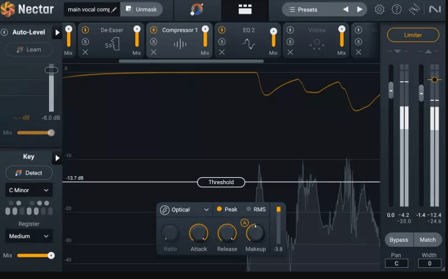Solo the Voices module

(290, 42)
